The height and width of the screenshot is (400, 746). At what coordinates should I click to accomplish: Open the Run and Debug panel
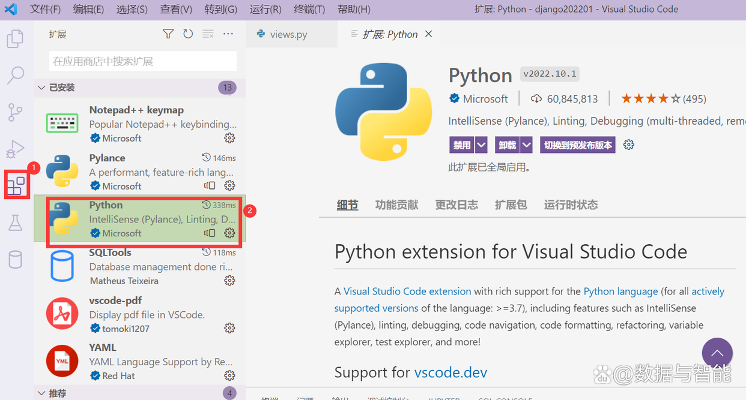(15, 149)
